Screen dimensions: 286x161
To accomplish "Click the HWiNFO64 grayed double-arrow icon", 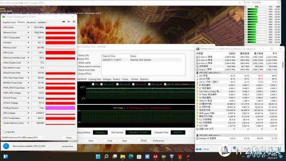I will [x=206, y=149].
